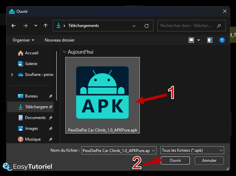Go up one folder level
This screenshot has height=176, width=236.
click(x=45, y=26)
